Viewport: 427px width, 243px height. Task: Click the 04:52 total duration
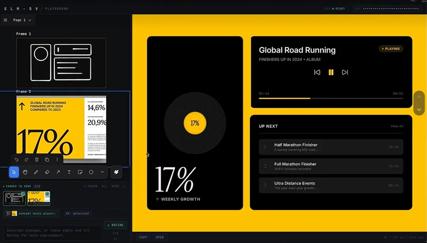398,93
